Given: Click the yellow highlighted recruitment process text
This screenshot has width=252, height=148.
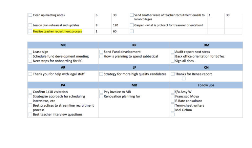Looking at the screenshot, I should tap(57, 32).
